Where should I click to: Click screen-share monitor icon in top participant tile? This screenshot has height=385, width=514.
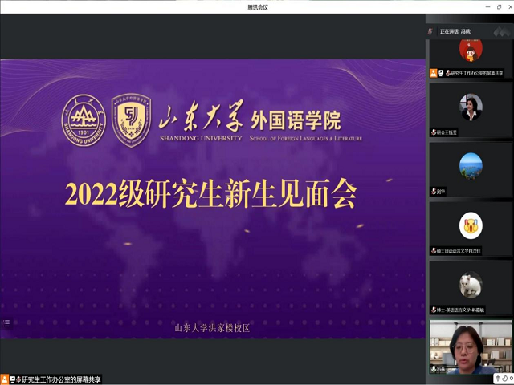pos(441,73)
